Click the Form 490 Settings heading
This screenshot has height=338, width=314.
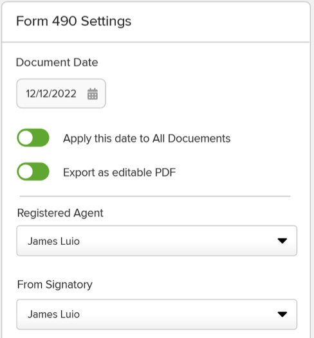tap(74, 21)
